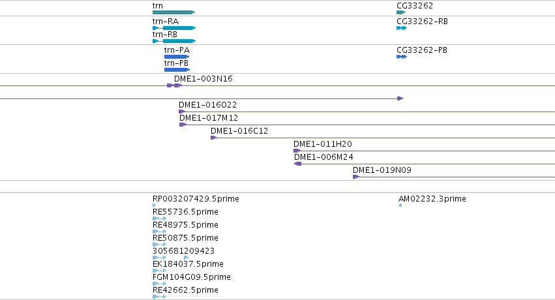Image resolution: width=555 pixels, height=300 pixels.
Task: Click the RE50875.5prime label
Action: pyautogui.click(x=185, y=238)
